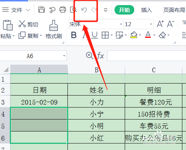The width and height of the screenshot is (186, 150).
Task: Increase font size with A+ icon
Action: (160, 24)
